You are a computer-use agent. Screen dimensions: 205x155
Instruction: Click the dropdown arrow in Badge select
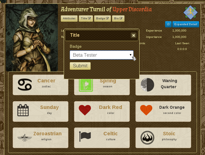[131, 55]
